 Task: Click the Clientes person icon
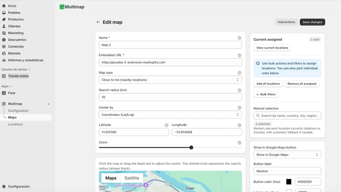pos(4,26)
